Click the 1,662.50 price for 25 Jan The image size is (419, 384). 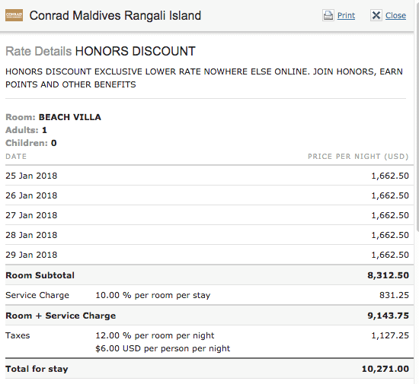390,176
